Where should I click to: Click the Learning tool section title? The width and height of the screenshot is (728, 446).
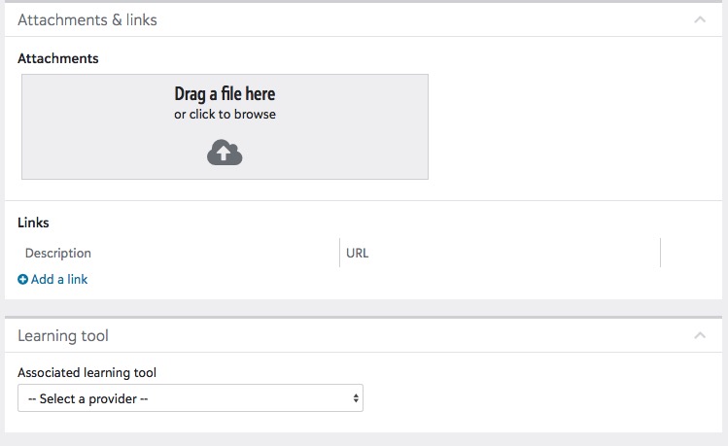[x=63, y=336]
